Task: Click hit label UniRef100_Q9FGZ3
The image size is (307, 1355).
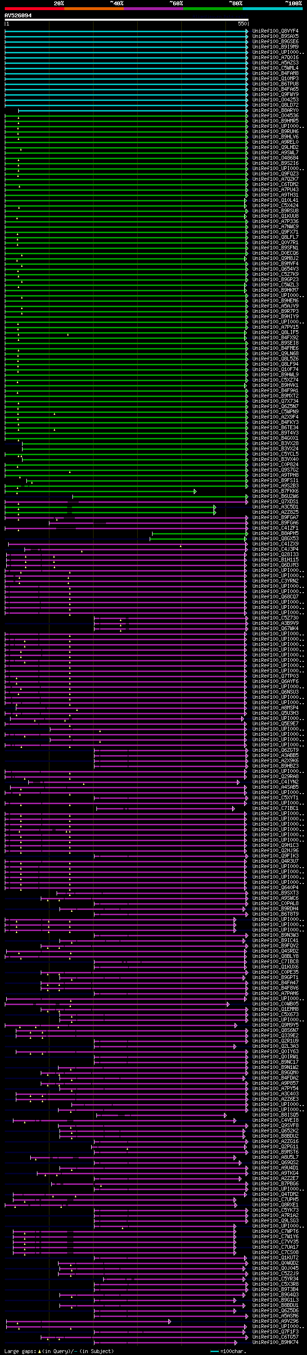Action: tap(275, 174)
